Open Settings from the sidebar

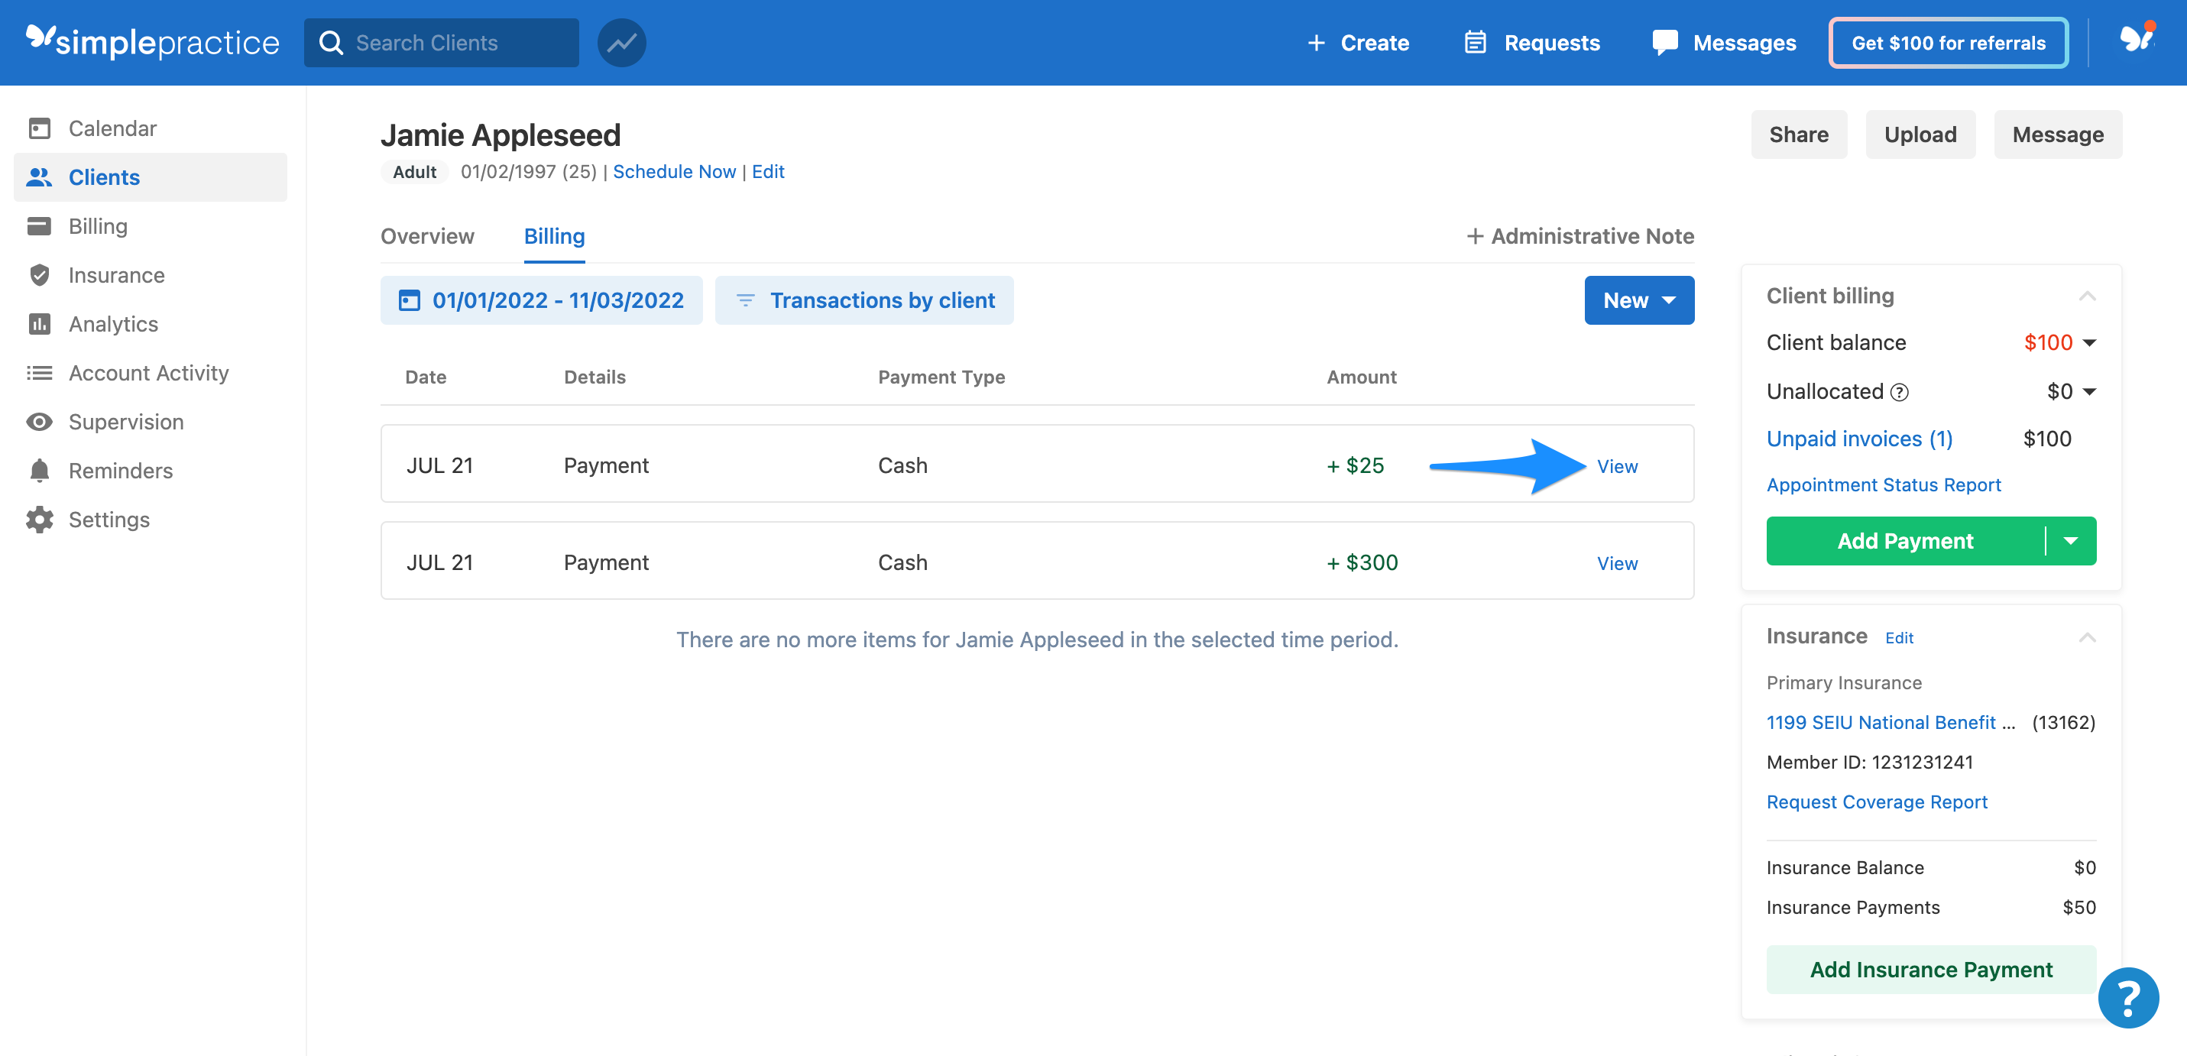(109, 519)
